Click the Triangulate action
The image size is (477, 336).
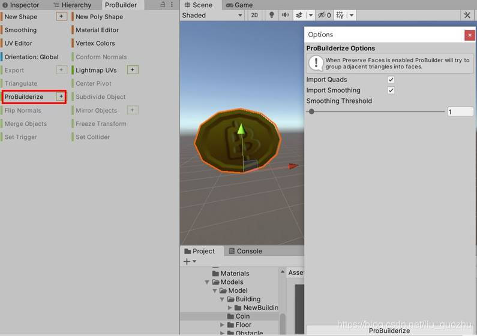21,83
